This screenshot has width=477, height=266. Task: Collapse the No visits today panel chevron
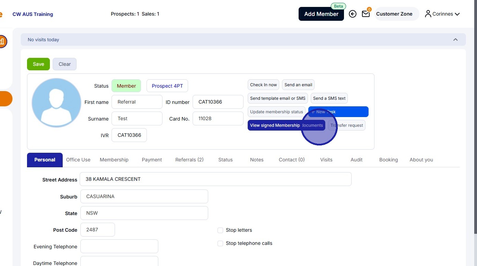(x=456, y=39)
